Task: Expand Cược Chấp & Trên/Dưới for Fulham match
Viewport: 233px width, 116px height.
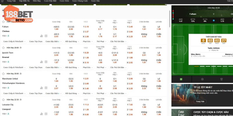Action: [14, 41]
